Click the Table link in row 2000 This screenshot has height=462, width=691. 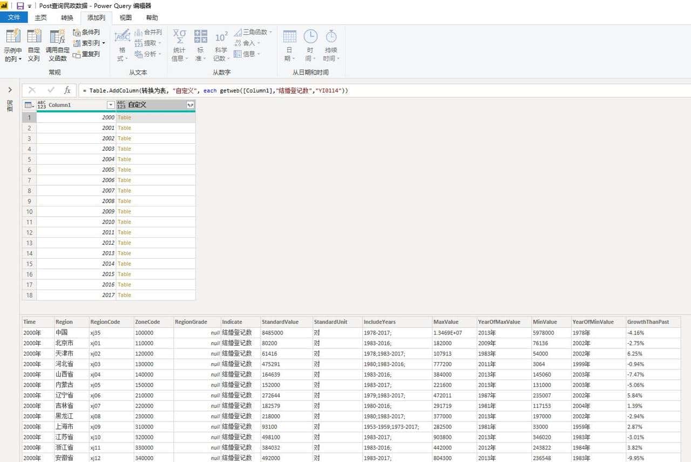click(x=124, y=117)
